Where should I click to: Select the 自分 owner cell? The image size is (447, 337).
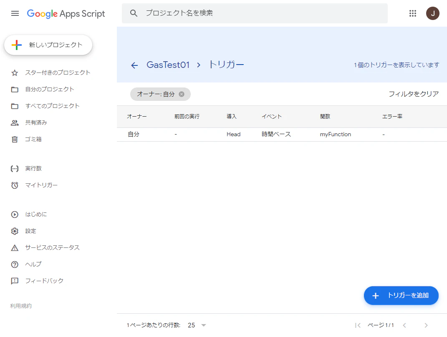click(x=134, y=135)
